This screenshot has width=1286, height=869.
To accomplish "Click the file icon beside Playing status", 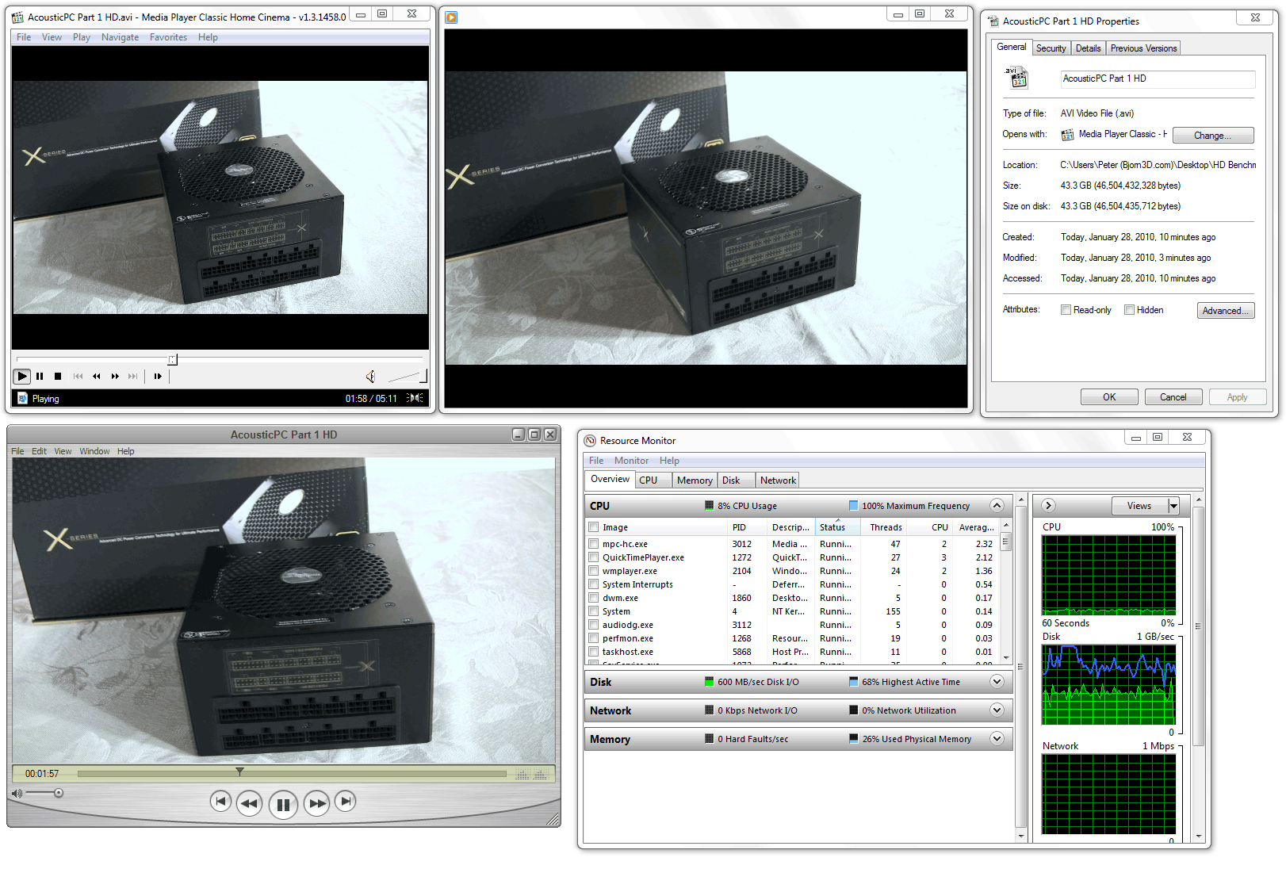I will pyautogui.click(x=22, y=398).
